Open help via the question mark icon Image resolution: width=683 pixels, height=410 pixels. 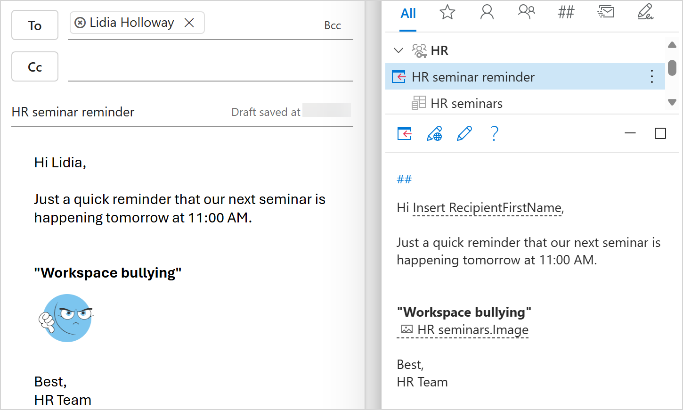[494, 134]
